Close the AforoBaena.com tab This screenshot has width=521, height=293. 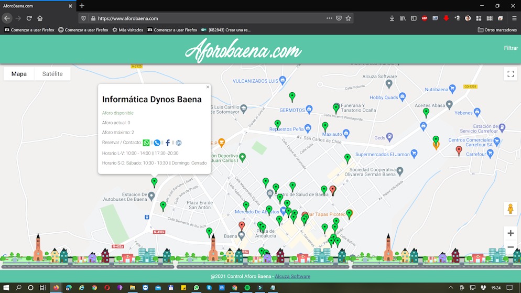click(x=70, y=6)
